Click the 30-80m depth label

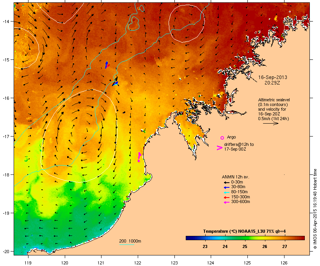pos(238,187)
